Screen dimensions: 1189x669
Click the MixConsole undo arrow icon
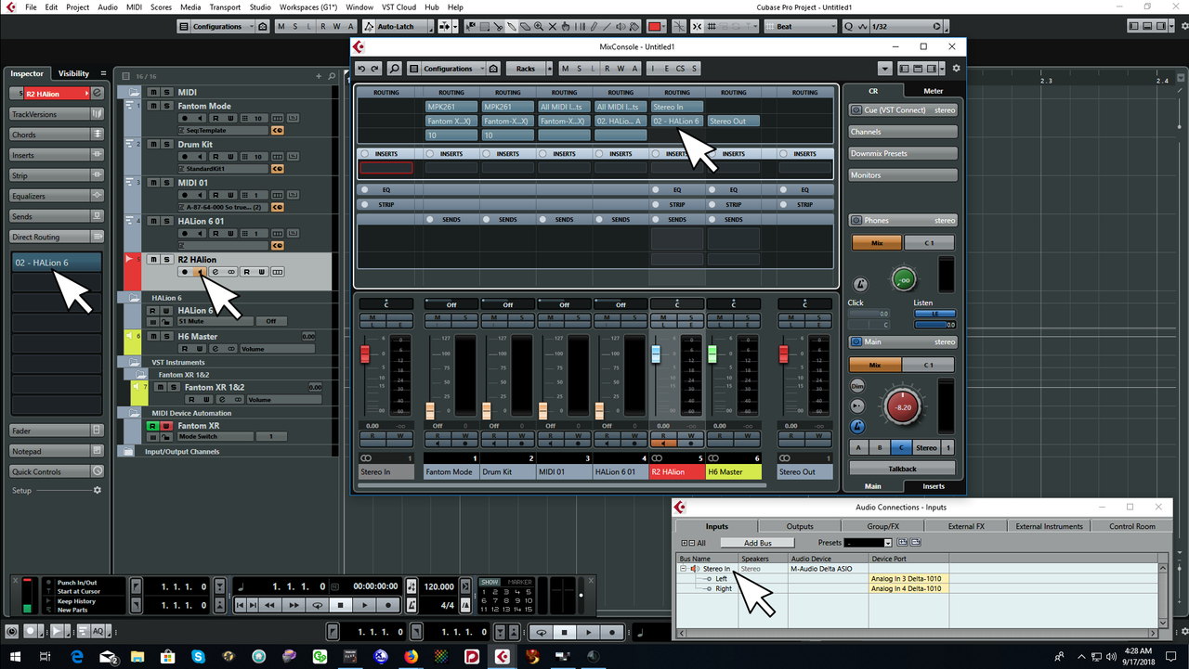(361, 69)
